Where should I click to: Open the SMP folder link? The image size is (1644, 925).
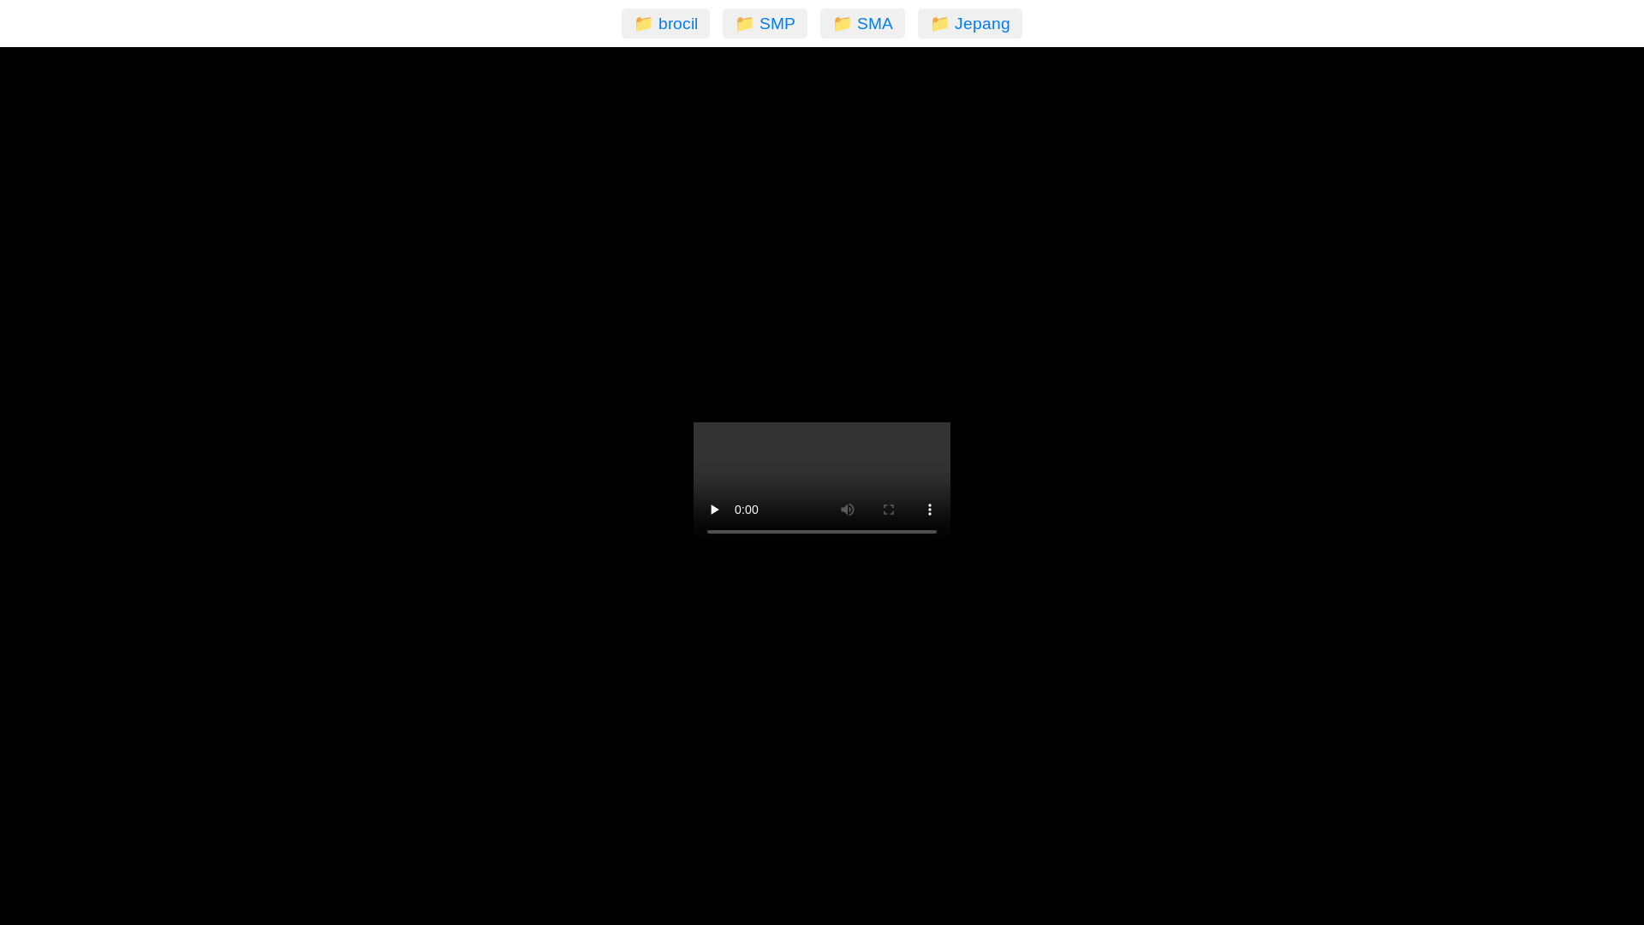(765, 24)
